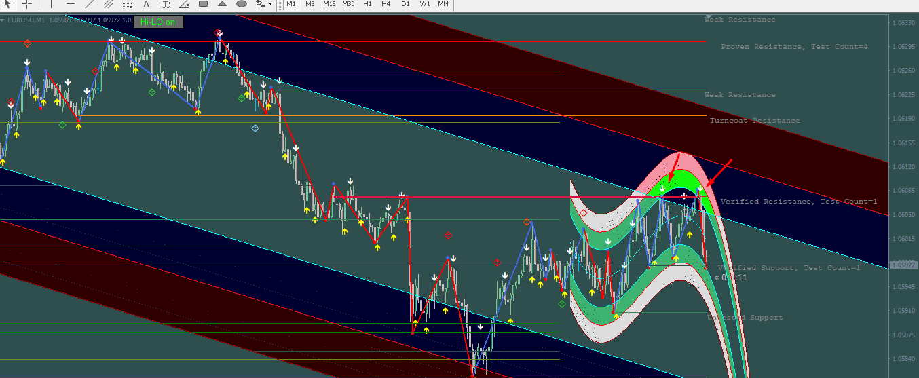
Task: Switch to M15 timeframe
Action: pos(329,4)
